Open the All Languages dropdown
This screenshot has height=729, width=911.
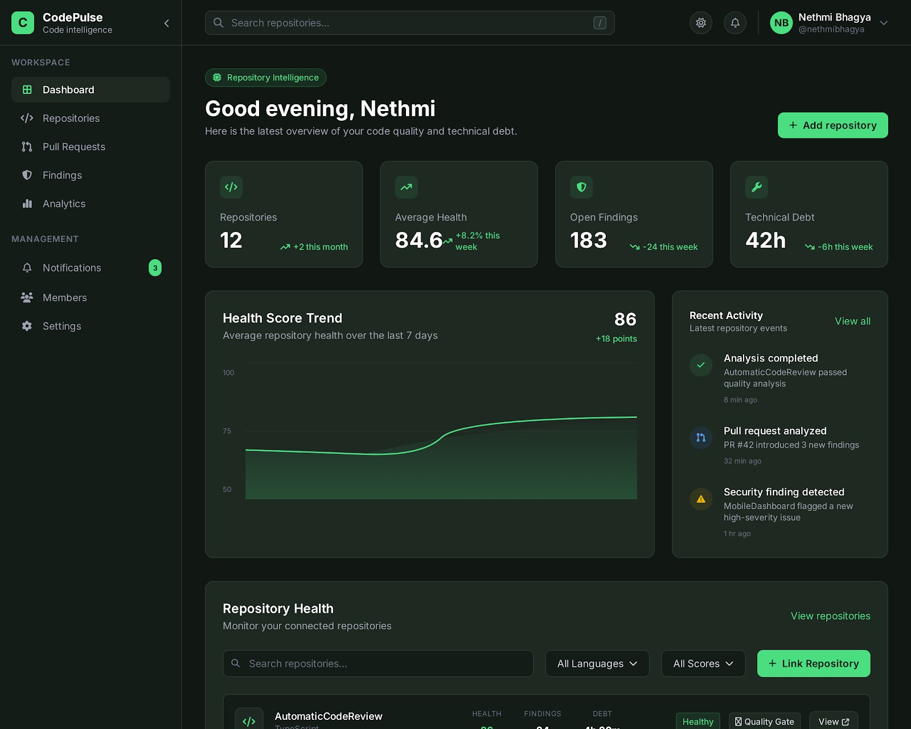pyautogui.click(x=597, y=664)
